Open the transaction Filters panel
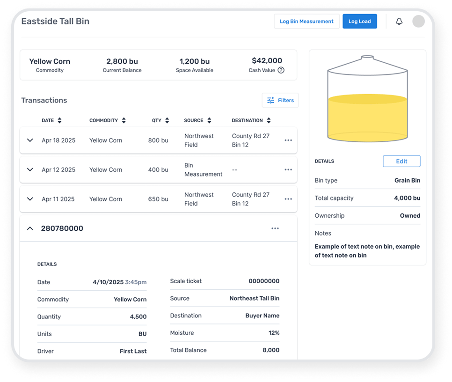452x382 pixels. [x=280, y=100]
